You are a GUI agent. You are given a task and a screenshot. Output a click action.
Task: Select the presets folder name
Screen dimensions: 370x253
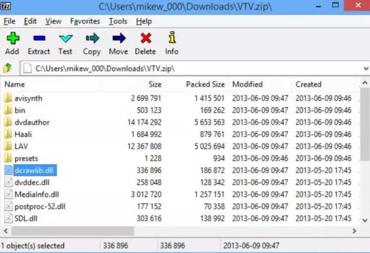tap(26, 158)
